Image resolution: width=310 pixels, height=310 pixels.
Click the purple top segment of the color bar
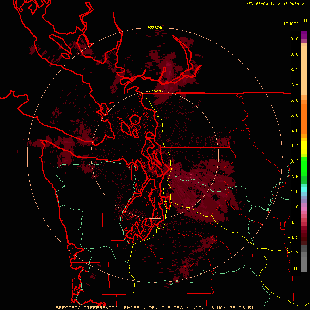pos(304,34)
